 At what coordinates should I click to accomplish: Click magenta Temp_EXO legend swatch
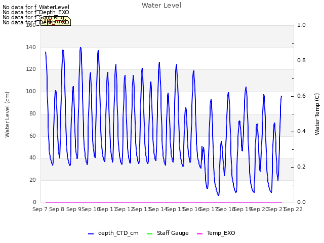tap(199, 234)
